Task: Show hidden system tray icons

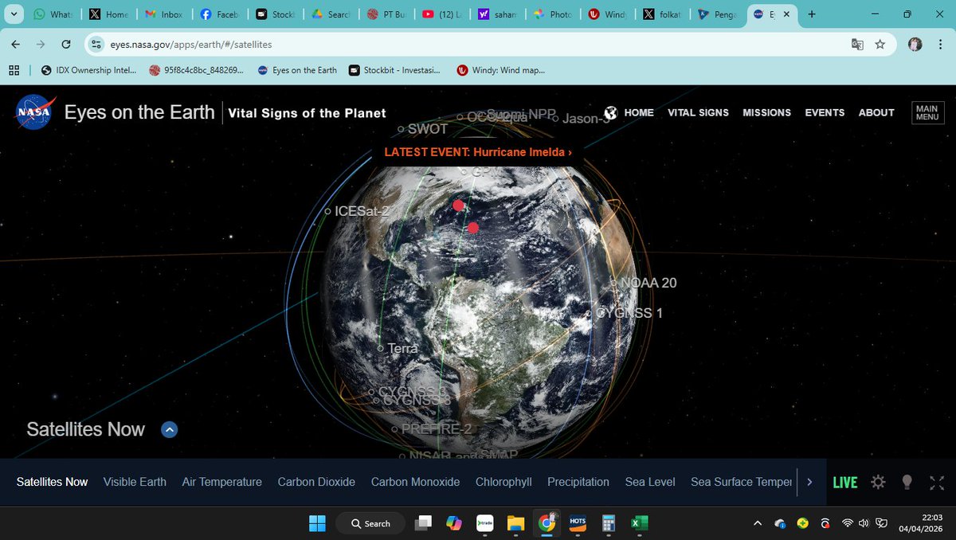Action: tap(757, 523)
